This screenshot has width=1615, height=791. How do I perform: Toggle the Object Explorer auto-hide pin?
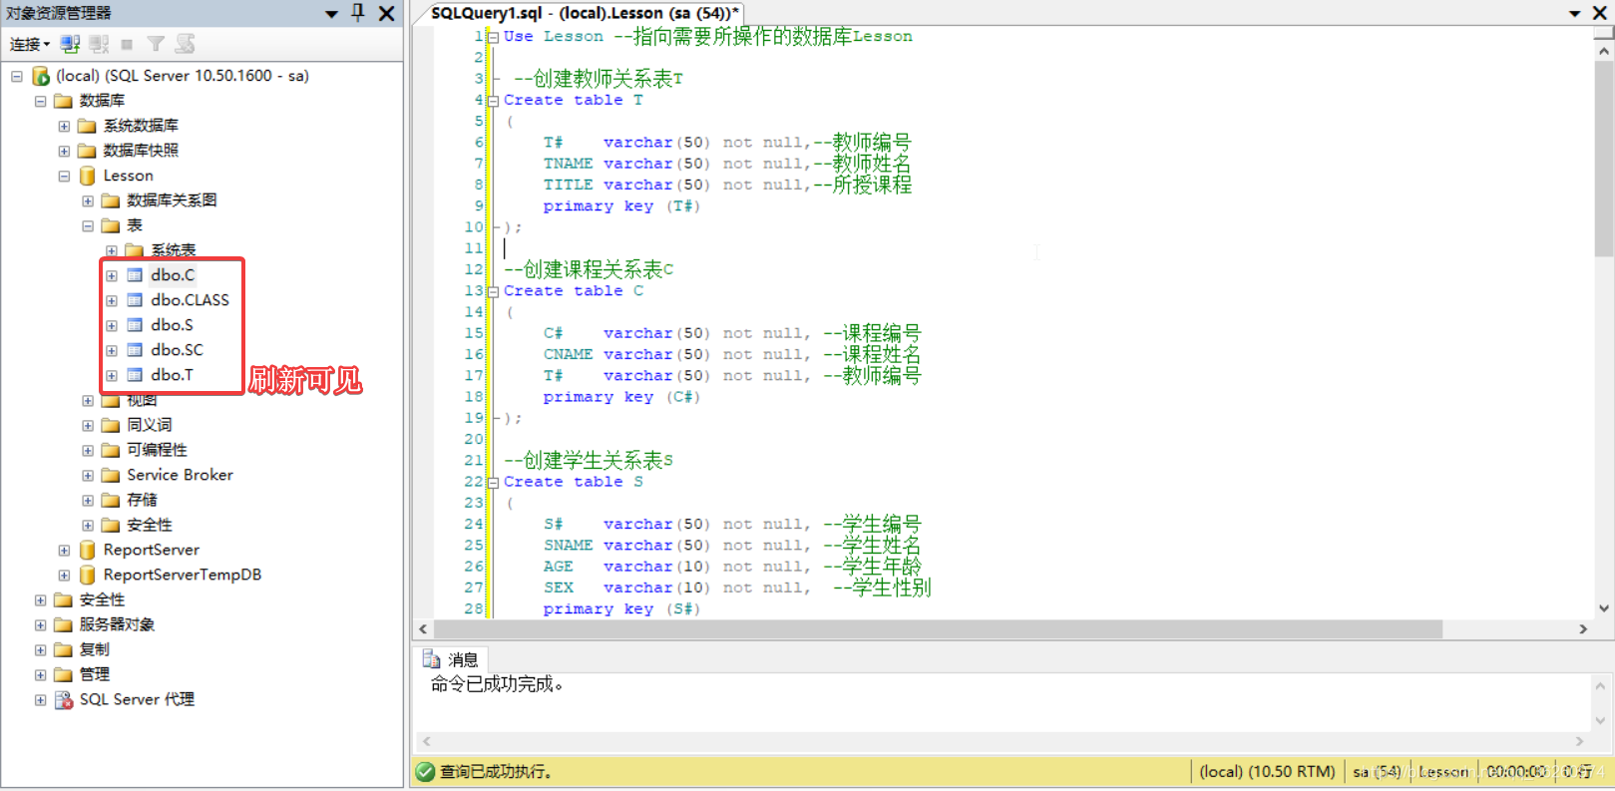[358, 13]
